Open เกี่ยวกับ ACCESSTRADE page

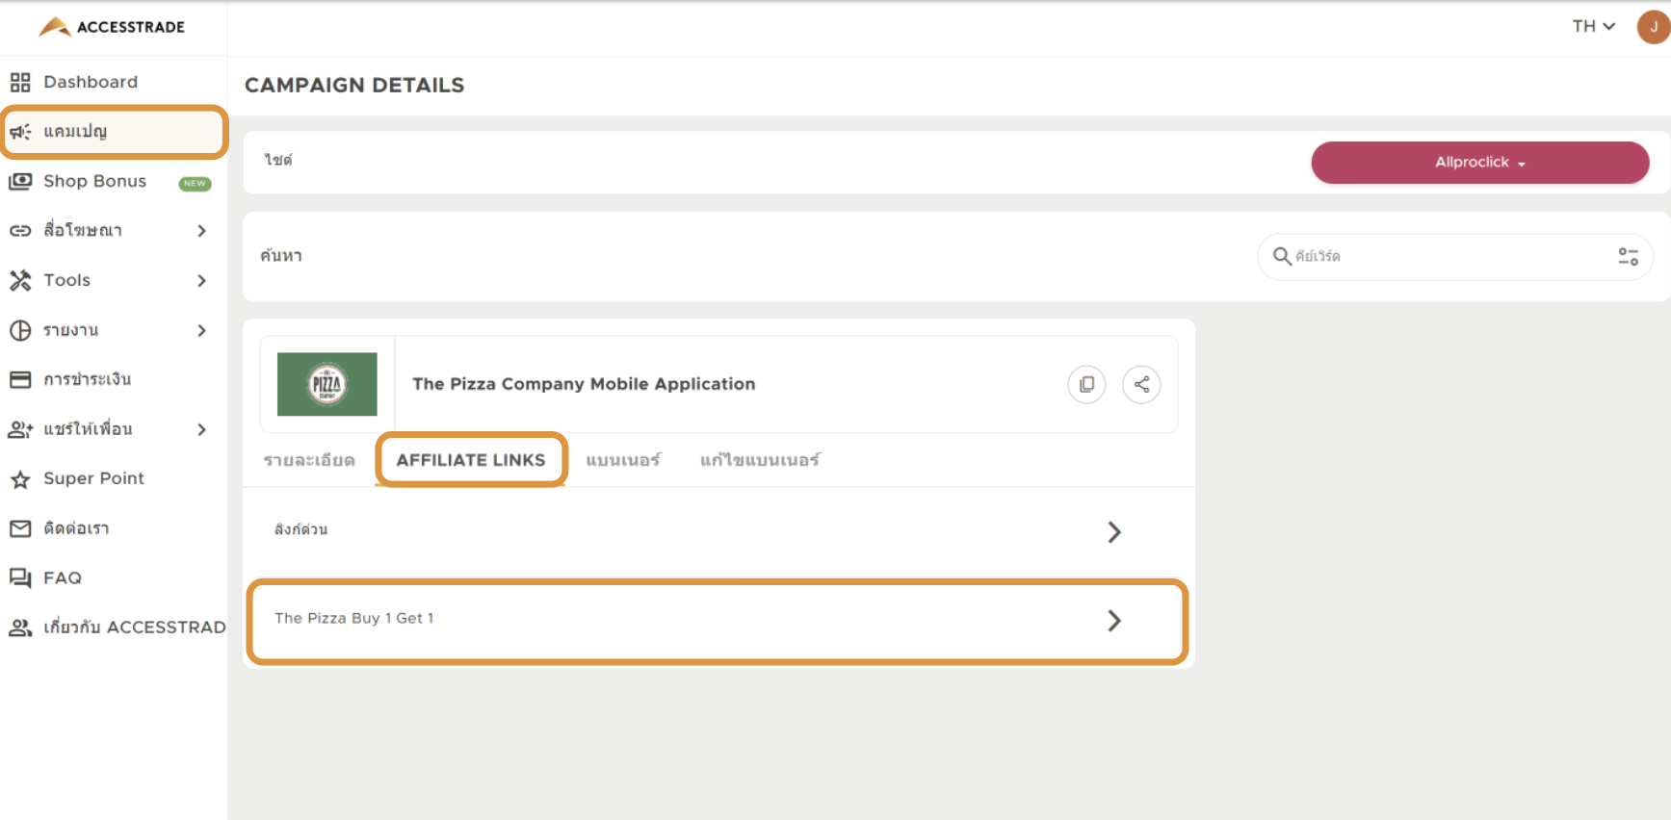(135, 628)
